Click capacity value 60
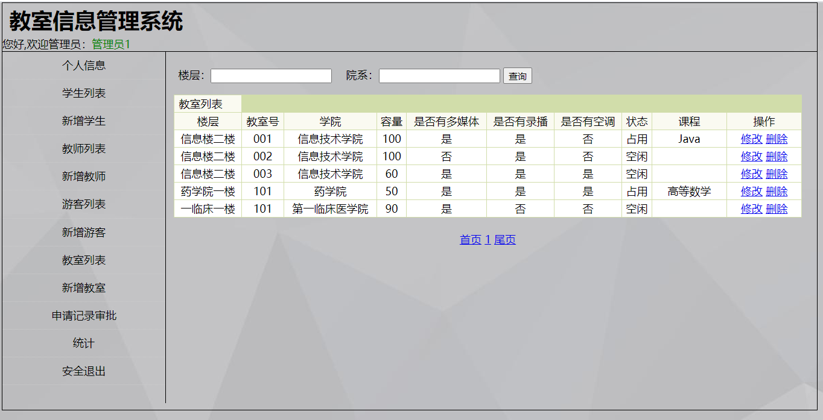 click(392, 174)
